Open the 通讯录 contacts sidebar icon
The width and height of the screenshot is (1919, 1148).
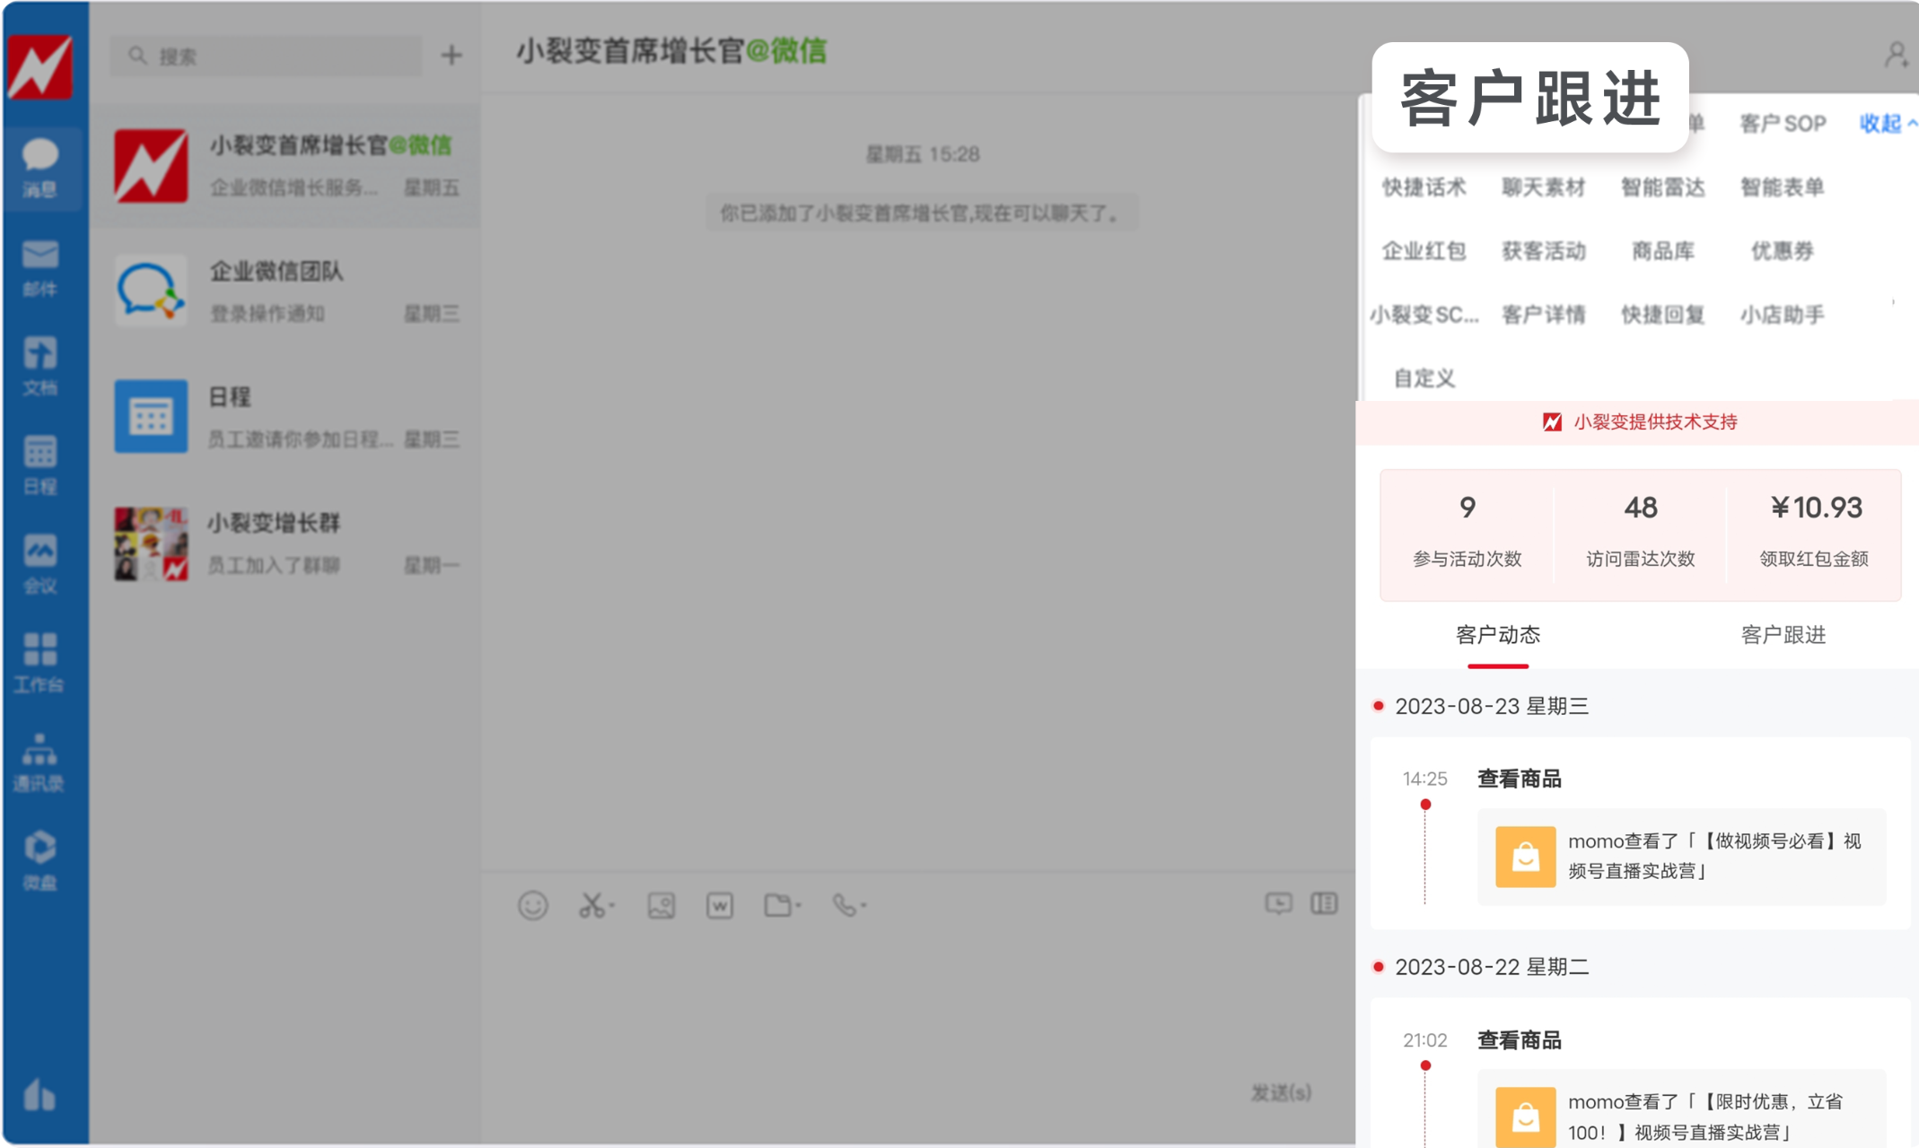click(40, 761)
